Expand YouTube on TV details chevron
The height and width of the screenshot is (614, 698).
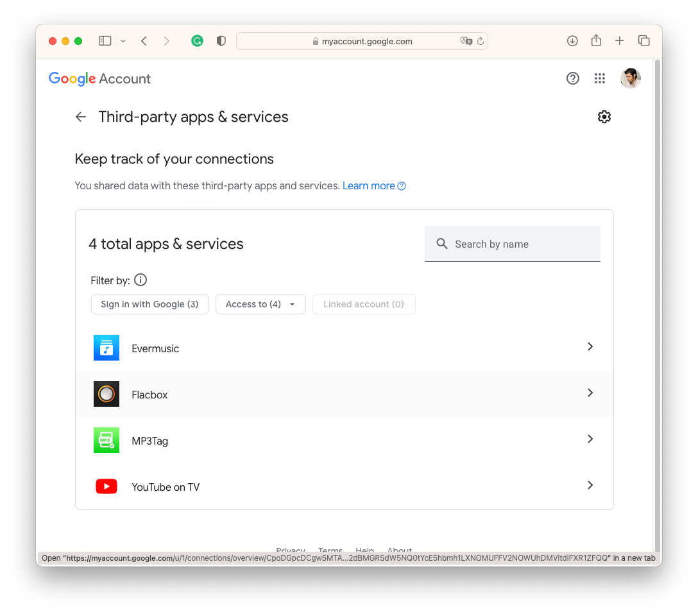tap(590, 485)
